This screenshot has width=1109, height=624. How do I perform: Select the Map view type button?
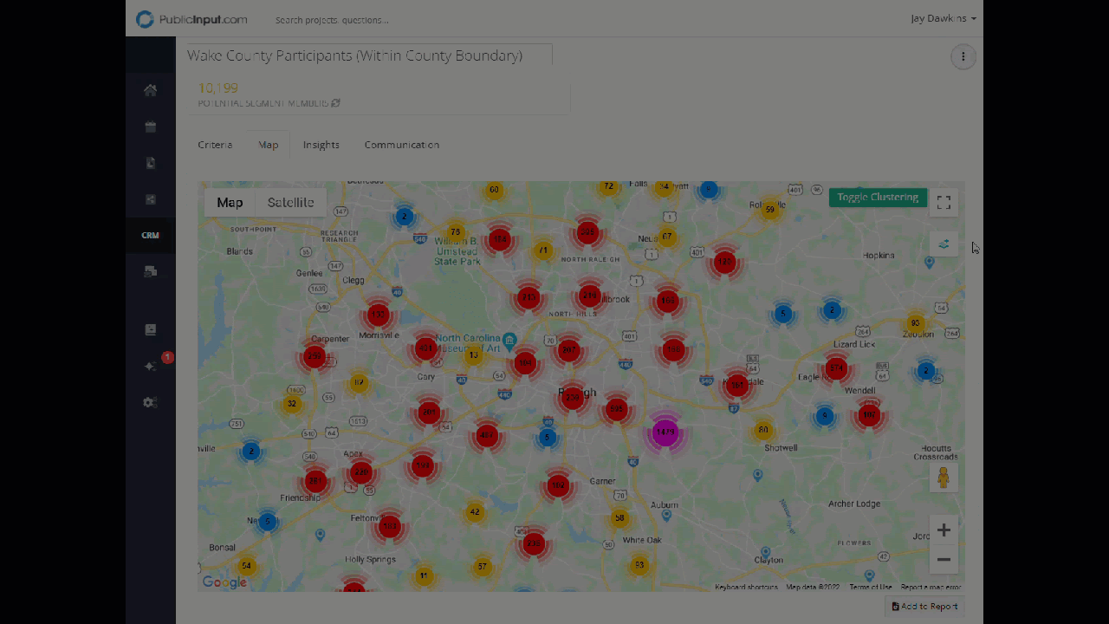(x=230, y=202)
